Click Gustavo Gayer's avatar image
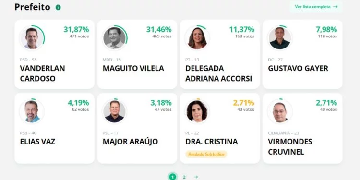The width and height of the screenshot is (360, 180). pyautogui.click(x=280, y=38)
